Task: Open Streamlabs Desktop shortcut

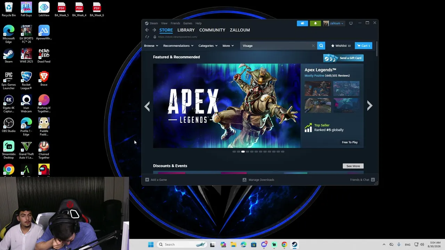Action: (x=9, y=150)
